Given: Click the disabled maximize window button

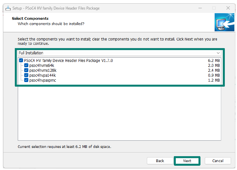Looking at the screenshot, I should click(214, 8).
